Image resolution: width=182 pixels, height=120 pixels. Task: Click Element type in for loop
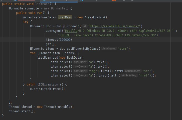point(45,53)
